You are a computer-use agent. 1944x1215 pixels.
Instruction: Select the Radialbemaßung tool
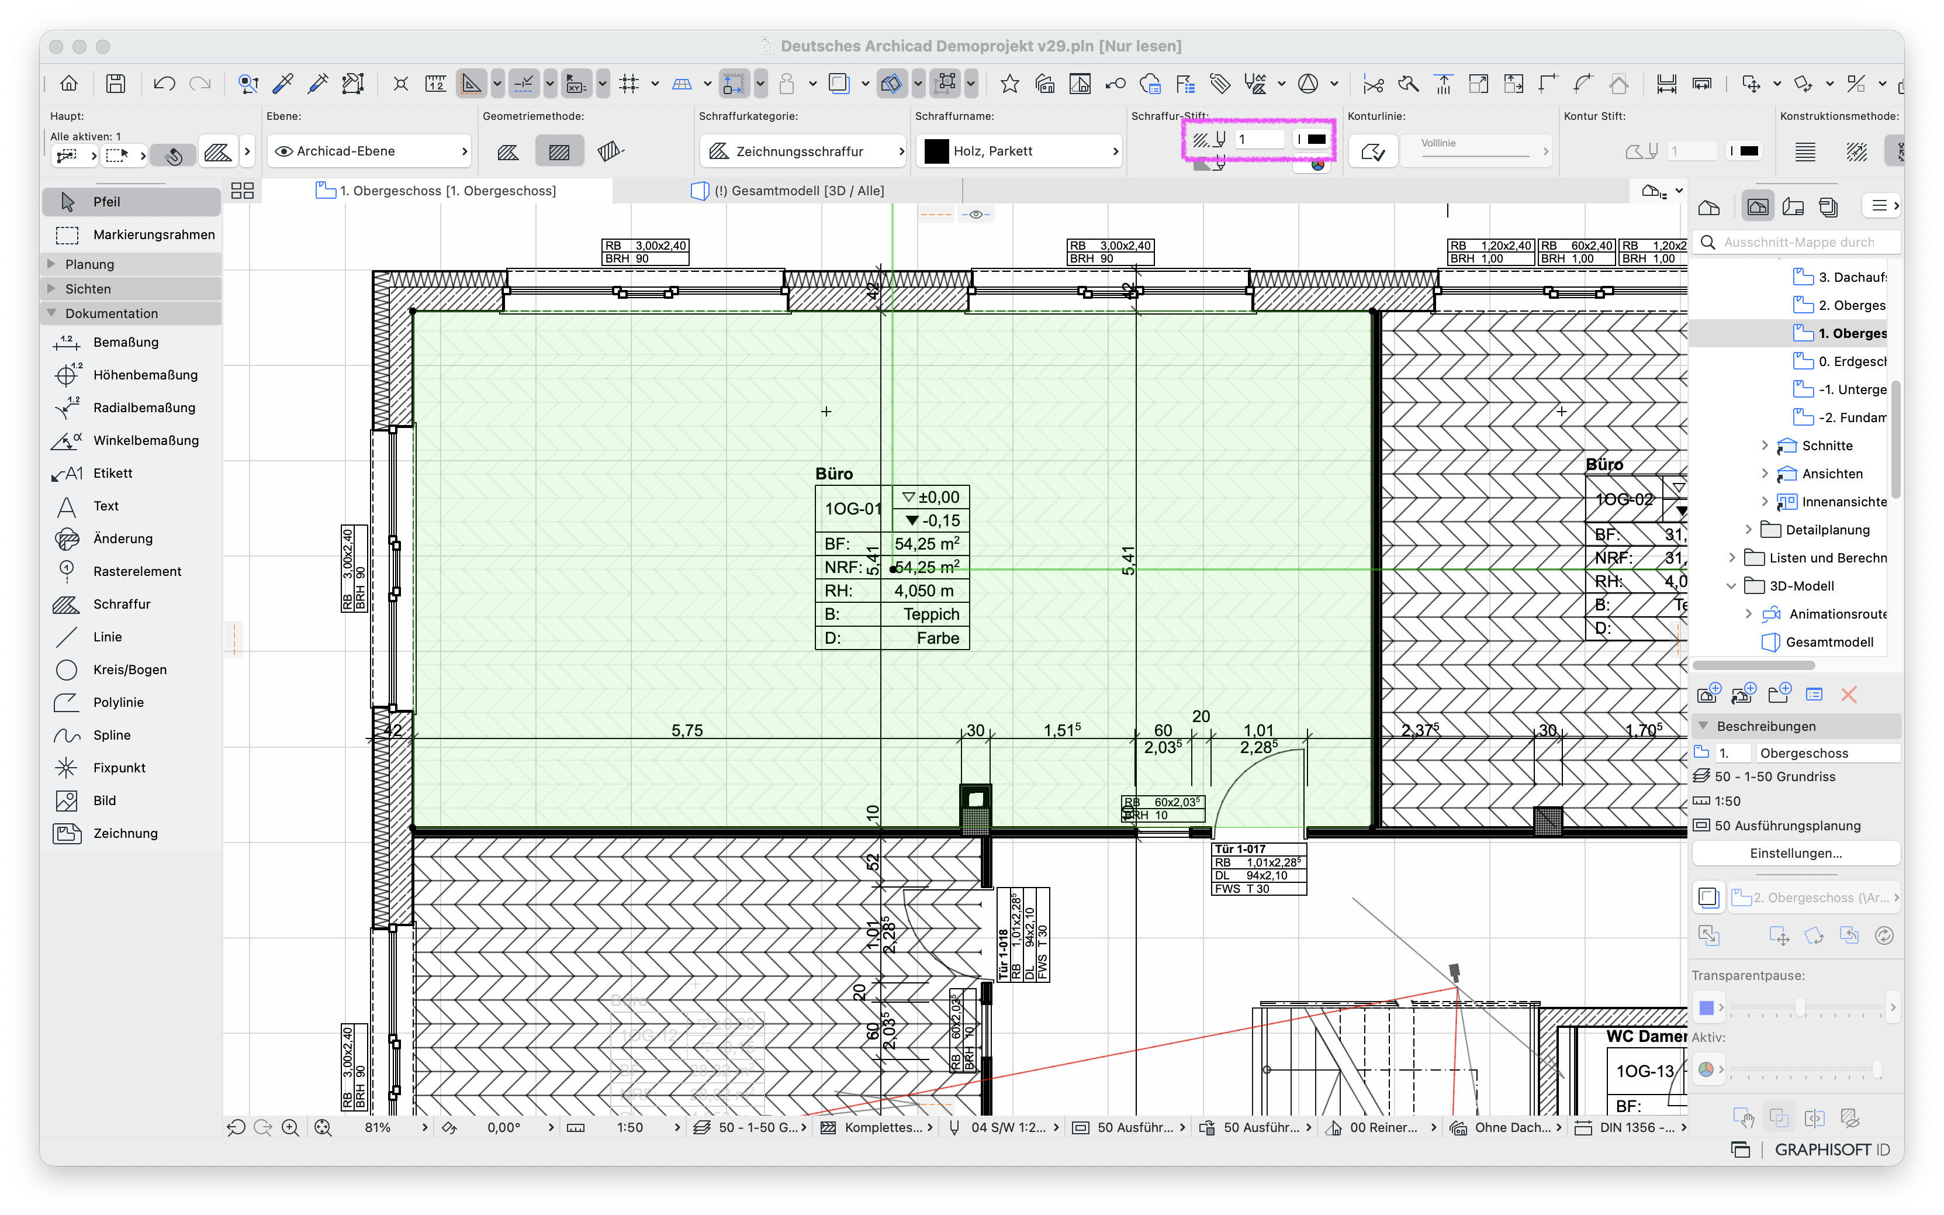pyautogui.click(x=132, y=408)
